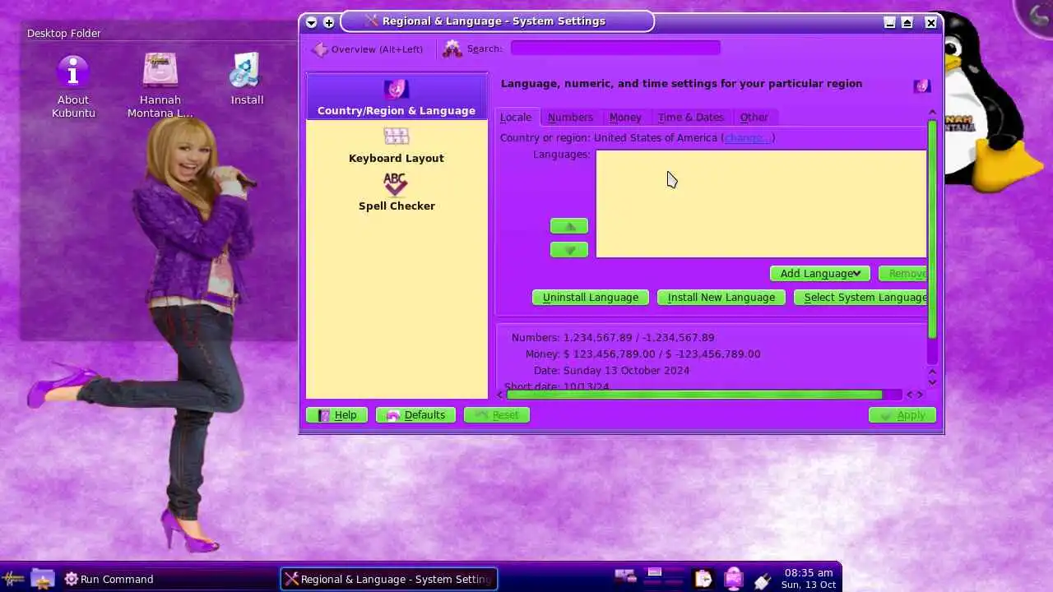Click Install New Language
Viewport: 1053px width, 592px height.
coord(721,297)
